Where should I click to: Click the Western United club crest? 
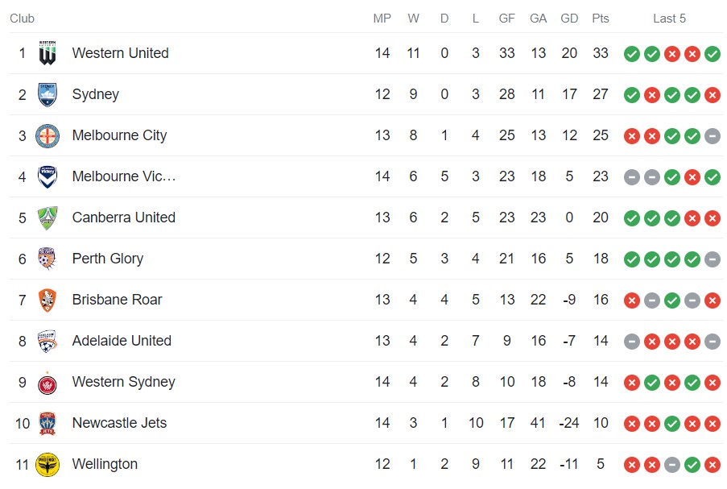coord(46,53)
